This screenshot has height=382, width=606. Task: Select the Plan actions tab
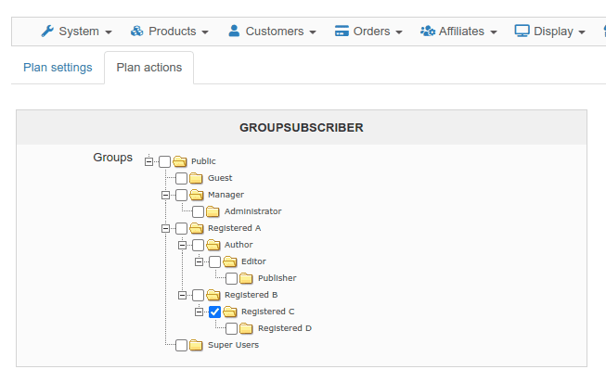(x=149, y=68)
